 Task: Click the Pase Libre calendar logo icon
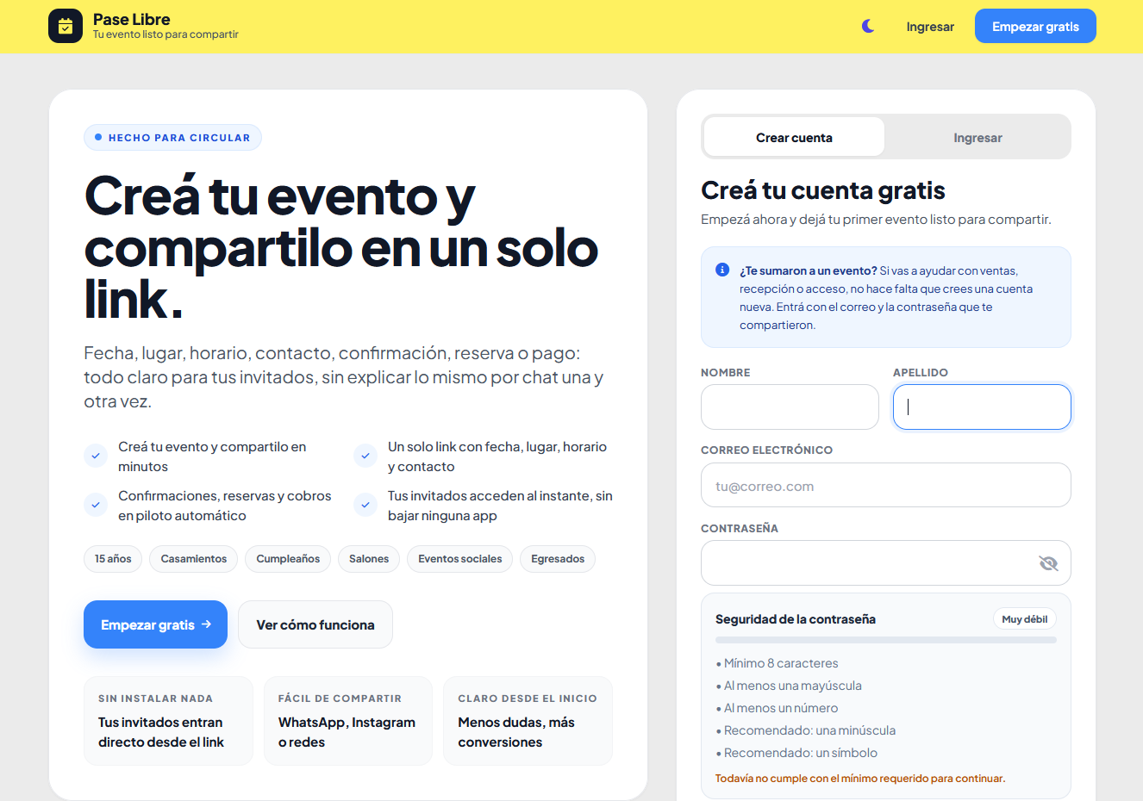coord(66,27)
